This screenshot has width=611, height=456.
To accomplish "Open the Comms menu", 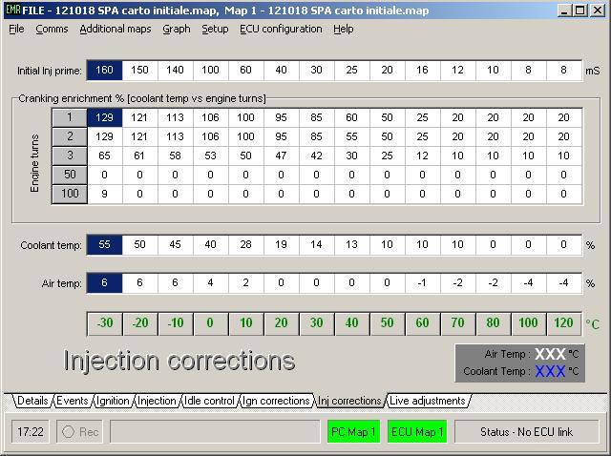I will (x=52, y=29).
